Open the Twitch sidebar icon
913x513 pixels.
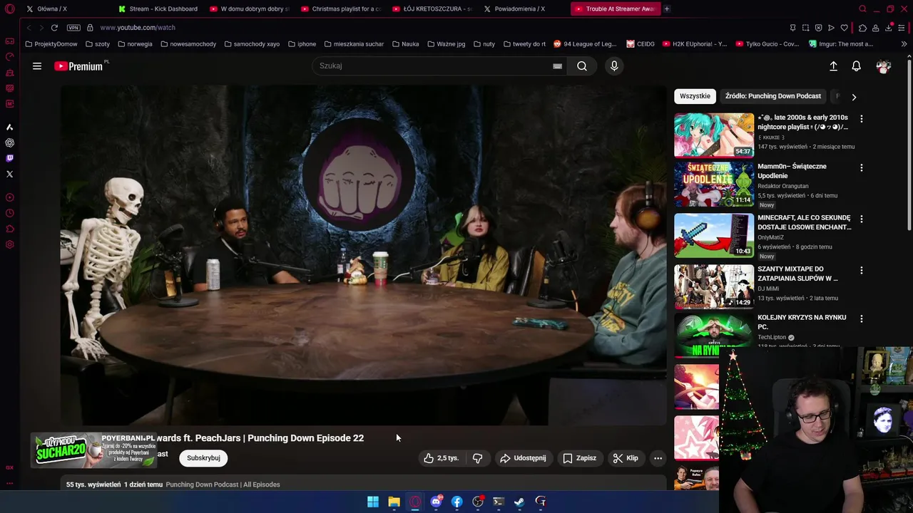coord(9,158)
